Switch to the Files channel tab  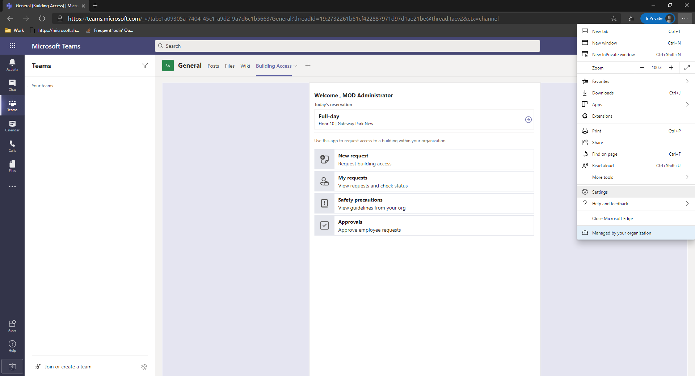[229, 66]
